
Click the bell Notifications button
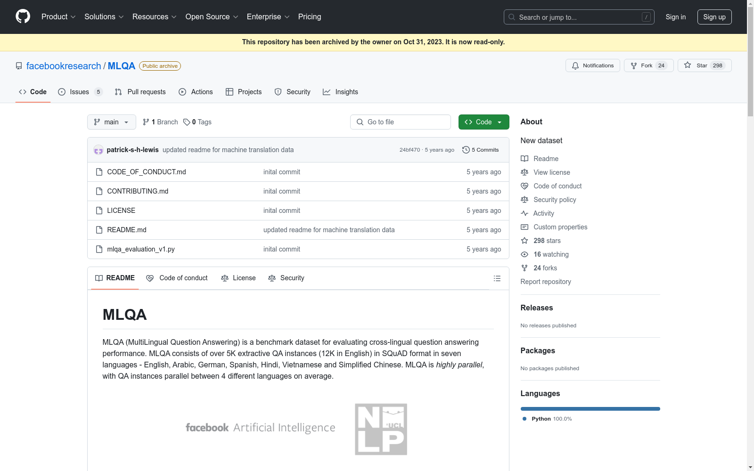tap(593, 65)
